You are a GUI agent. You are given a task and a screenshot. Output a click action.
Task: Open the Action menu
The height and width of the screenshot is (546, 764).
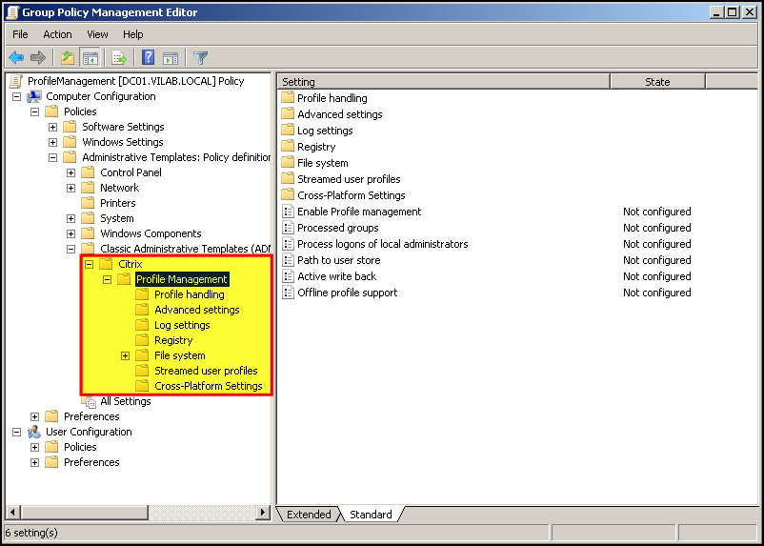pos(57,34)
